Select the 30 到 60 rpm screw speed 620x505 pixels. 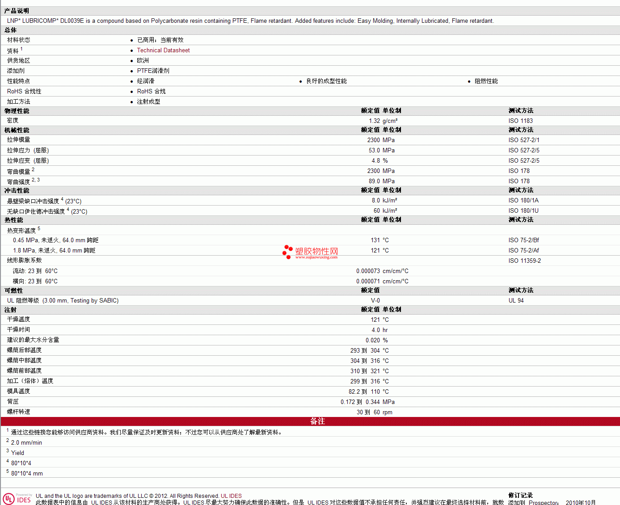[x=375, y=412]
